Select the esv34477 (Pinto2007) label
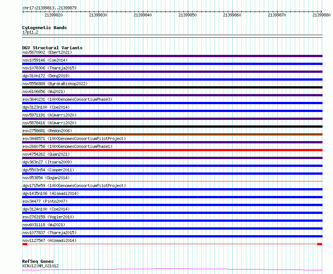Screen dimensions: 333x274 45,201
